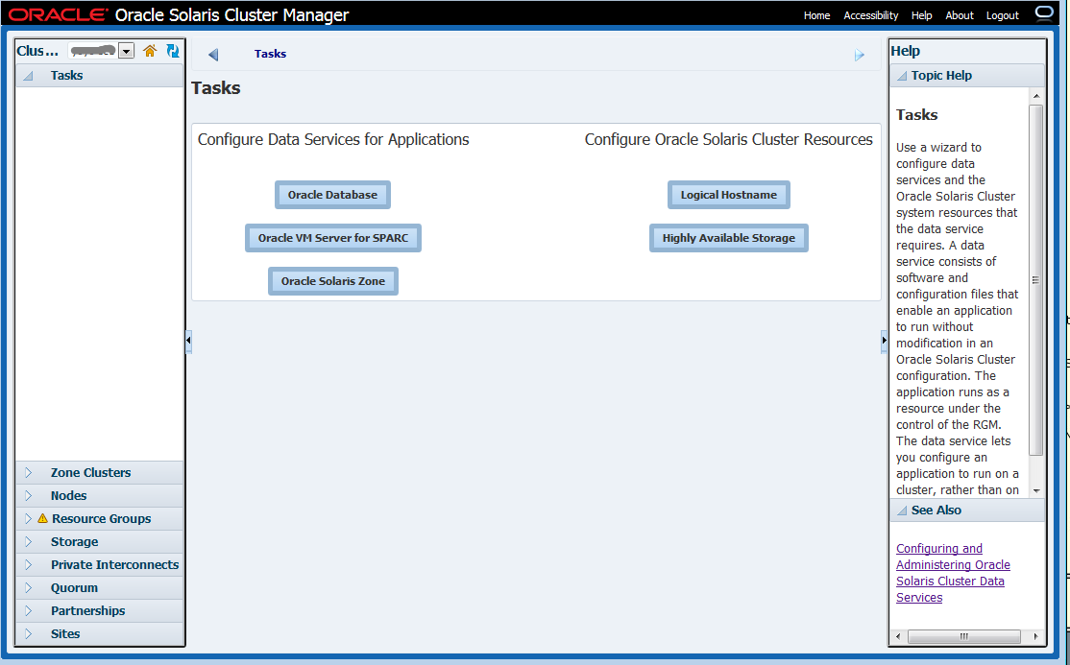This screenshot has width=1070, height=665.
Task: Click the 'Configure Oracle Solaris Cluster Resources' heading
Action: click(728, 139)
